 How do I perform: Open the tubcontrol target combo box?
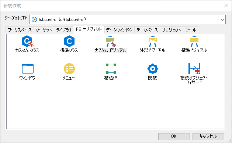[x=128, y=19]
